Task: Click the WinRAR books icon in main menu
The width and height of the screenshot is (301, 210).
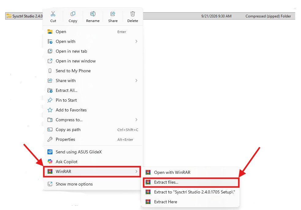Action: (x=50, y=171)
